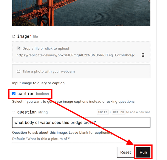Toggle the caption boolean checkbox
This screenshot has height=160, width=167.
14,94
